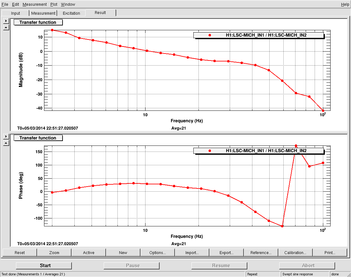Click the Abort button
Image resolution: width=351 pixels, height=277 pixels.
[x=307, y=266]
